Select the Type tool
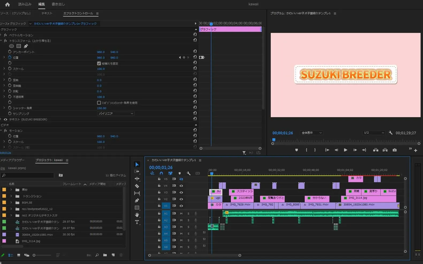 tap(137, 222)
